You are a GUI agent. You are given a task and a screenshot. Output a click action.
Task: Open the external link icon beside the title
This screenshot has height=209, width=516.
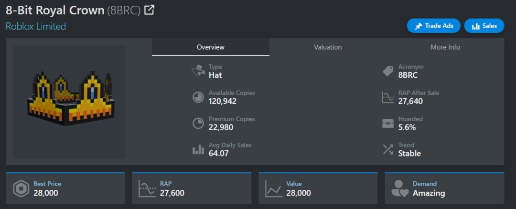pos(150,10)
